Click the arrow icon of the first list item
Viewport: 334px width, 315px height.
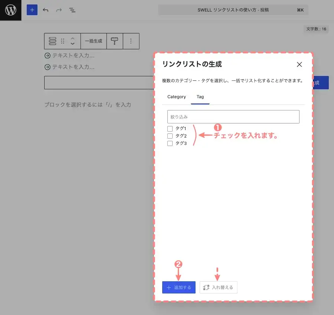tap(47, 56)
